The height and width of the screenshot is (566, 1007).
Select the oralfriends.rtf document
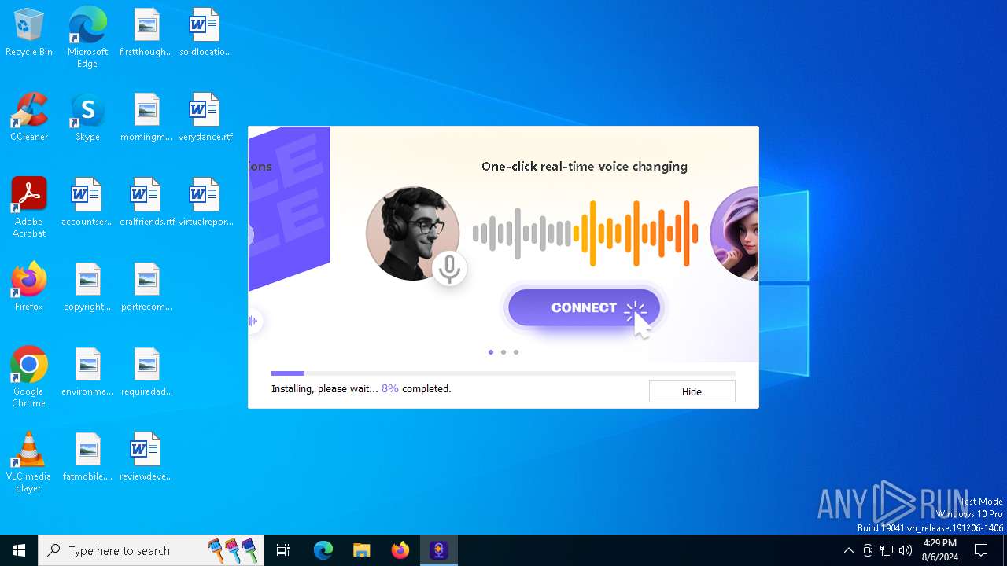coord(147,203)
